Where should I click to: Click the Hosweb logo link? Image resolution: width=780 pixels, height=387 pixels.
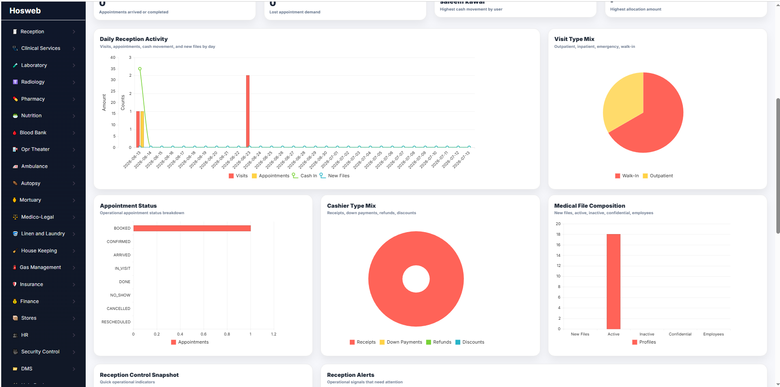click(x=25, y=11)
